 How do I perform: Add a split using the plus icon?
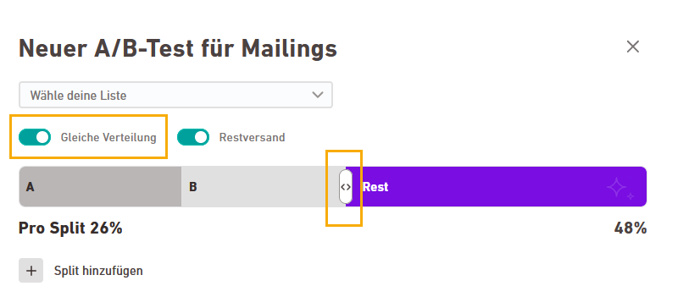31,270
